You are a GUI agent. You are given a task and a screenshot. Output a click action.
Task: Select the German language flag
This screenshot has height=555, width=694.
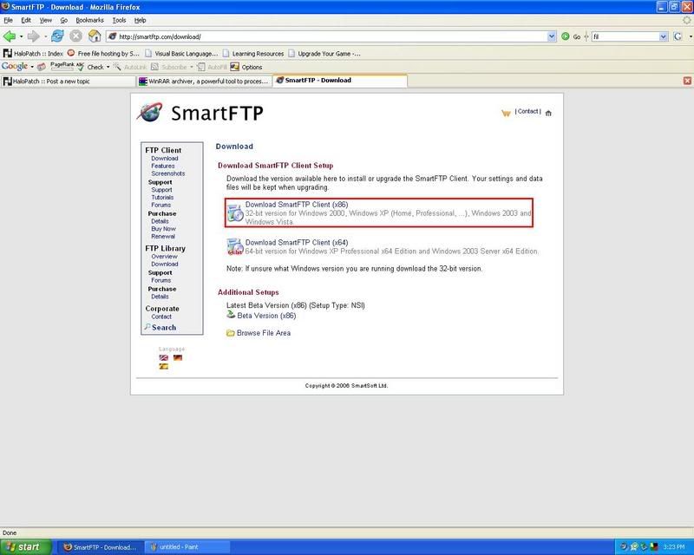click(x=178, y=357)
